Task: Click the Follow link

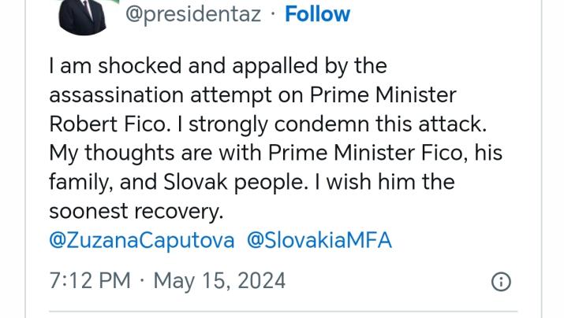Action: coord(317,14)
